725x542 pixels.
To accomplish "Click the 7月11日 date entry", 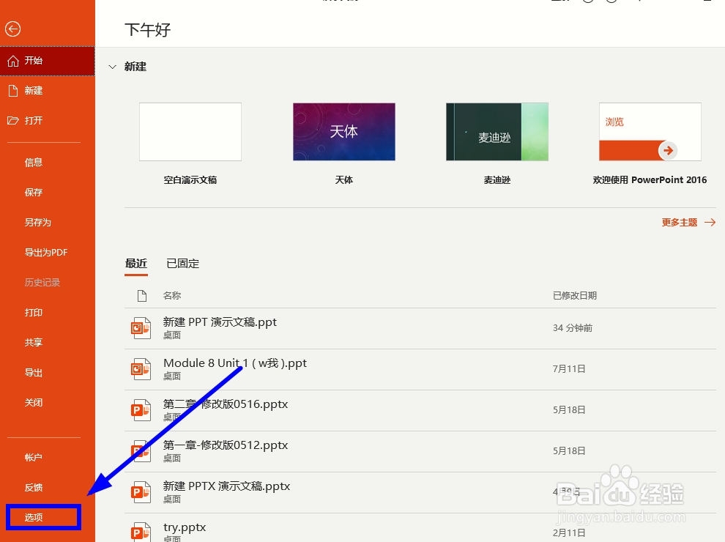I will pos(569,369).
